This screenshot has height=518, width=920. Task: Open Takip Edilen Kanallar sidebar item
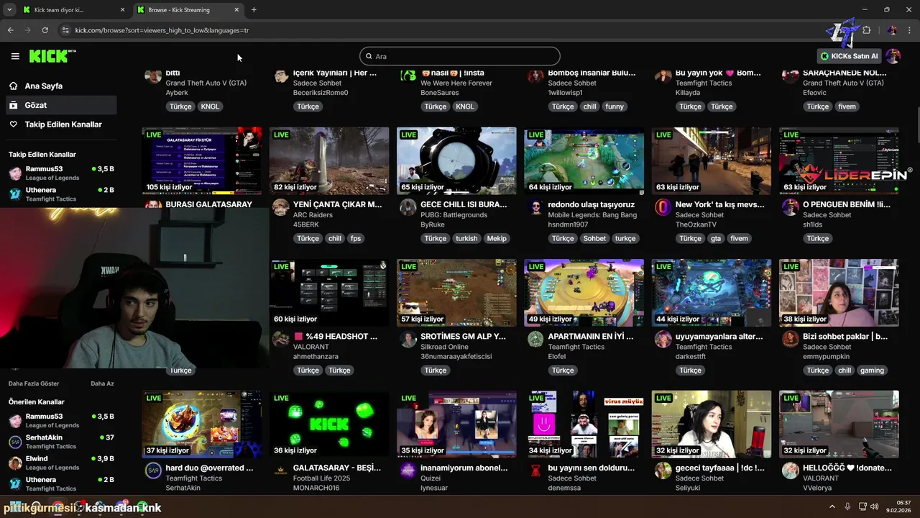(60, 124)
